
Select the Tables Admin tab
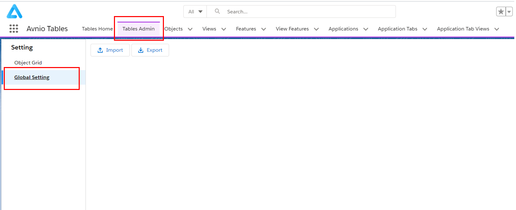(x=139, y=29)
